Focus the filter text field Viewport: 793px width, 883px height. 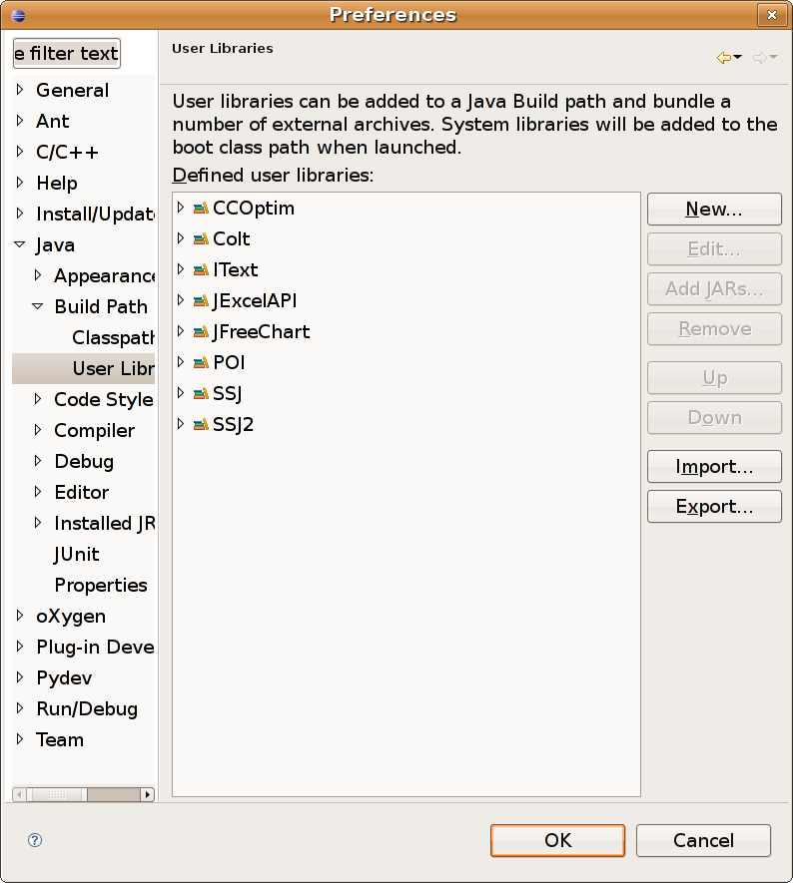coord(67,54)
